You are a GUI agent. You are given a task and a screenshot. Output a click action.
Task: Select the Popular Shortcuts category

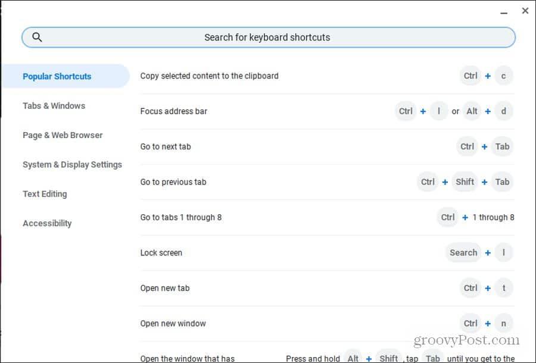tap(66, 76)
